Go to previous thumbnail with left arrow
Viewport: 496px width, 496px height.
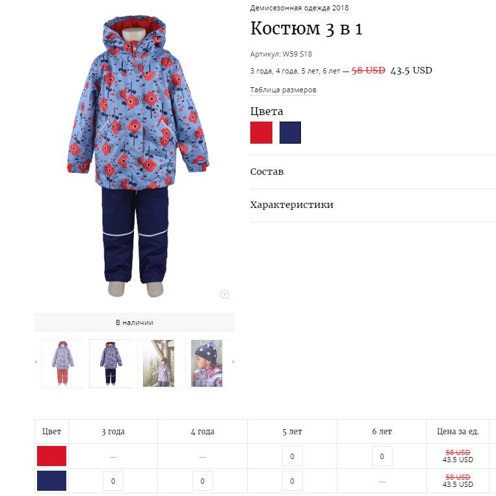point(36,361)
